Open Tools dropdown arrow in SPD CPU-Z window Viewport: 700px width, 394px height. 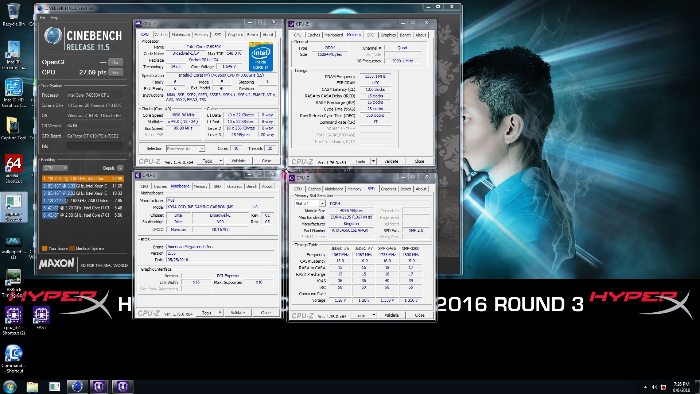[374, 315]
